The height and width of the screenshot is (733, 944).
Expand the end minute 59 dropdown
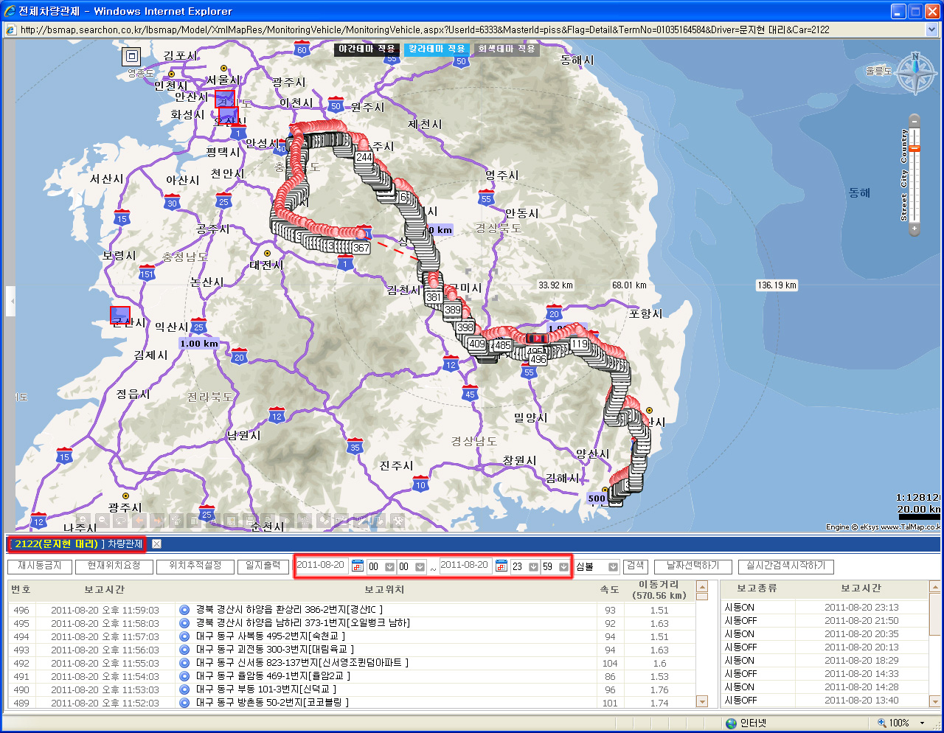tap(563, 566)
